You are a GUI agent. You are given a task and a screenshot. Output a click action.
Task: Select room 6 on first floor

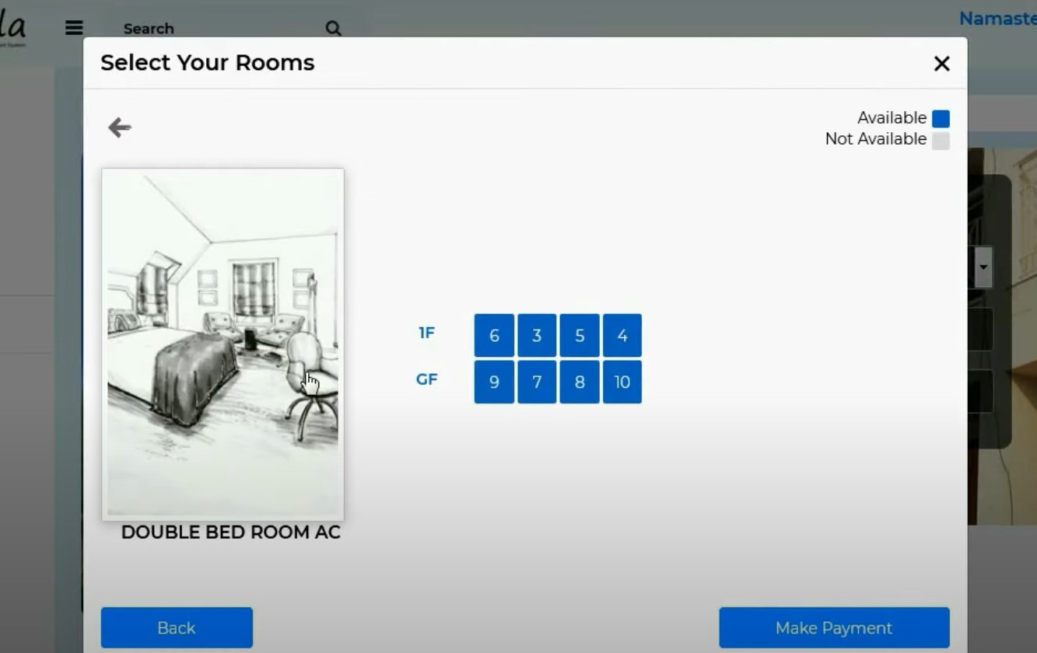click(494, 336)
